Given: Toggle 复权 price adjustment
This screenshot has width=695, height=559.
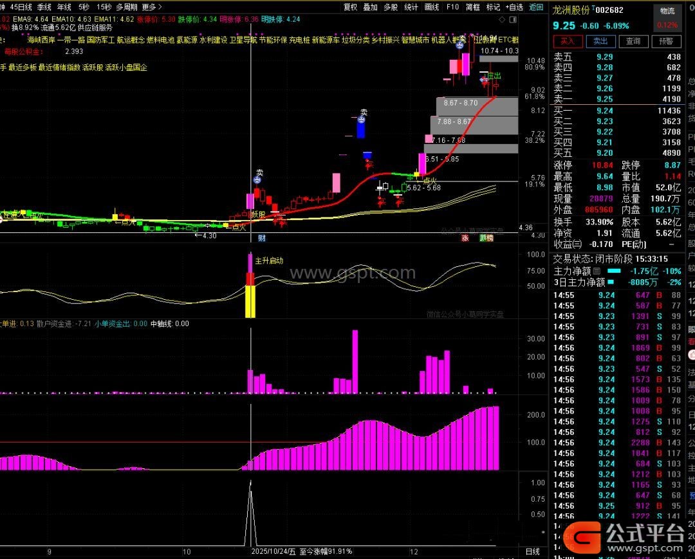Looking at the screenshot, I should (x=350, y=7).
